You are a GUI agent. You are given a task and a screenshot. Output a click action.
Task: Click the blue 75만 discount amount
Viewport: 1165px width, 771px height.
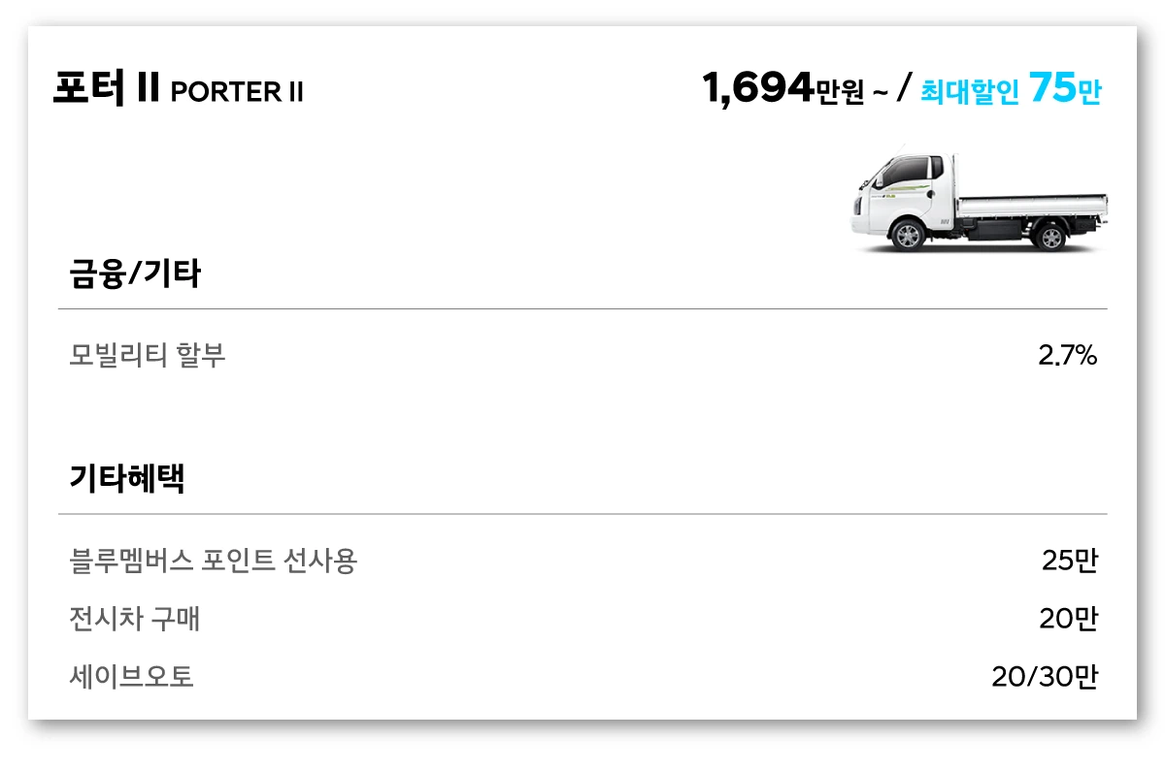[1065, 89]
